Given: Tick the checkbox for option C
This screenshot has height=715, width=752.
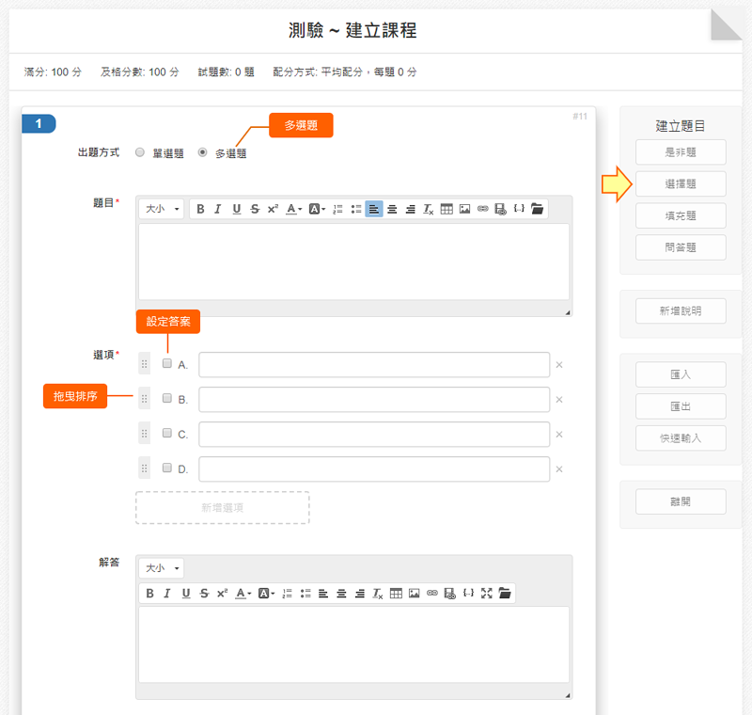Looking at the screenshot, I should pos(166,434).
